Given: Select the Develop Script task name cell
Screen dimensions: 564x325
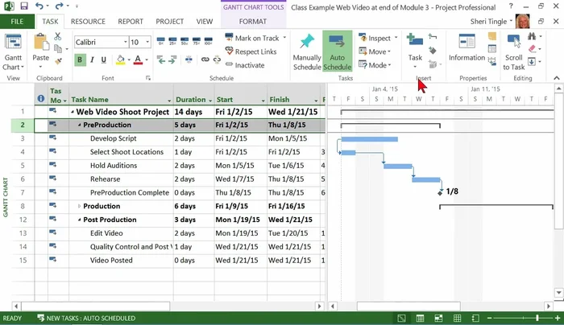Looking at the screenshot, I should [121, 138].
